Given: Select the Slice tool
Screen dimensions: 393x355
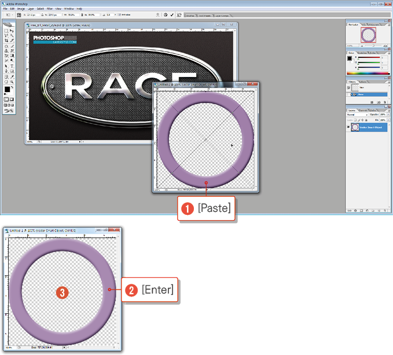Looking at the screenshot, I should pyautogui.click(x=12, y=41).
